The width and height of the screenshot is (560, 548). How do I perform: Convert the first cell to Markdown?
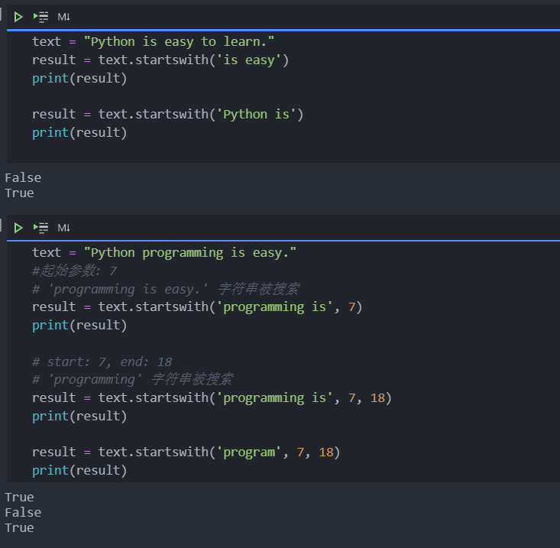[64, 17]
